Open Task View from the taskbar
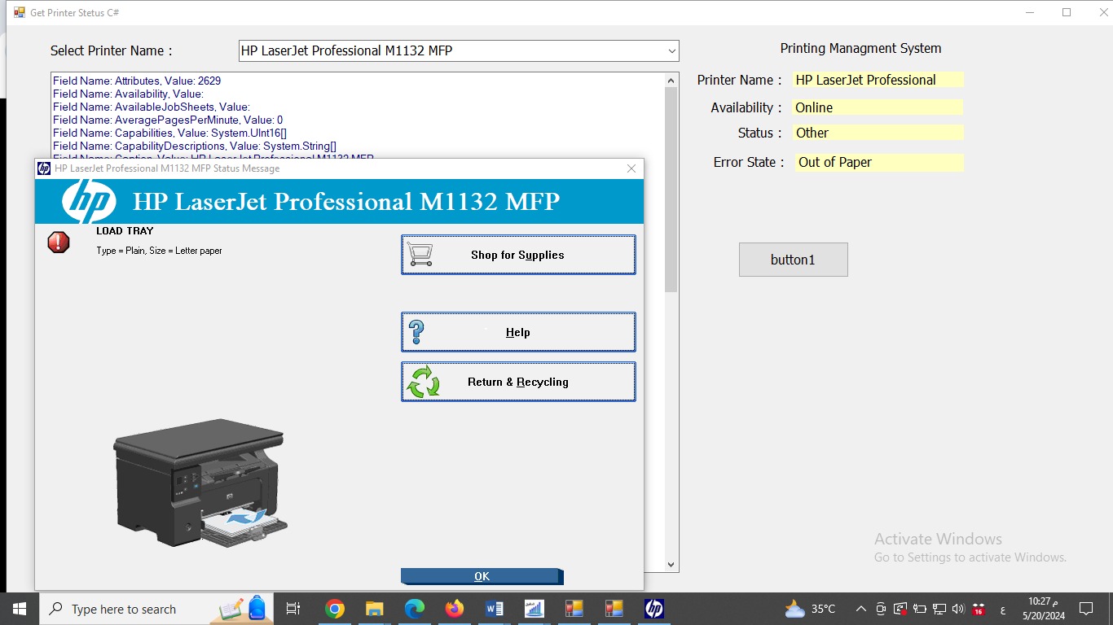The image size is (1113, 625). [294, 609]
